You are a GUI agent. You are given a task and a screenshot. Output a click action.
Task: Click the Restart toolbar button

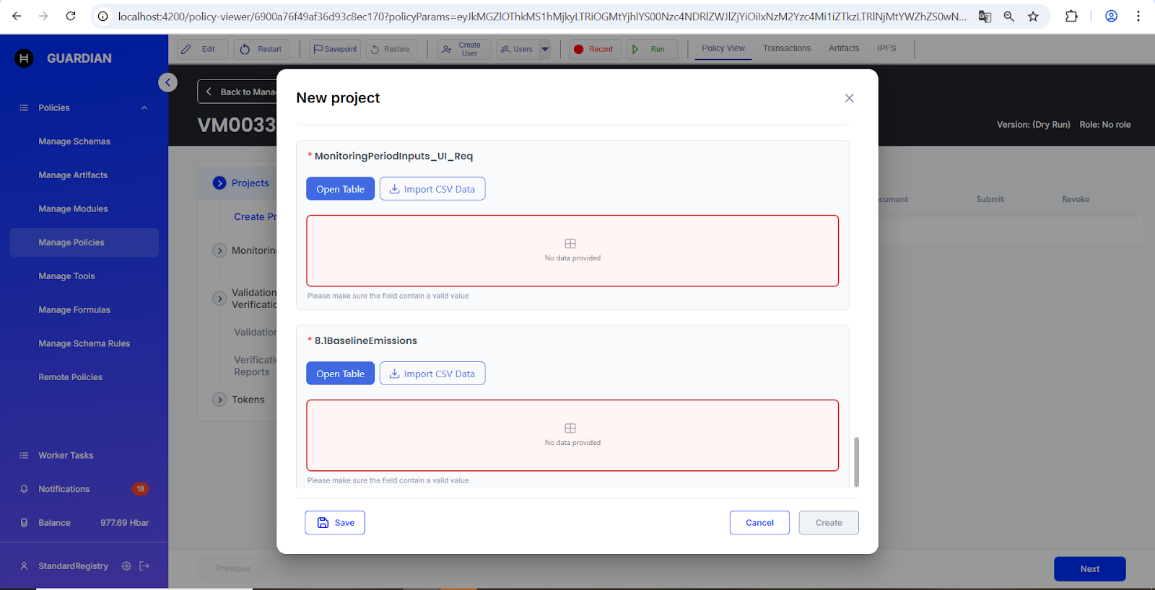tap(261, 49)
